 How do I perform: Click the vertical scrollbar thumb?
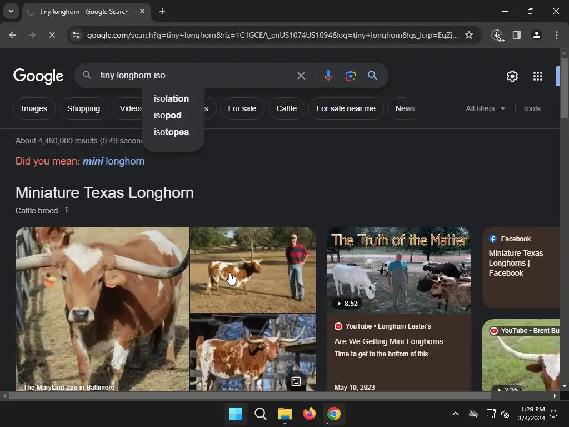(x=564, y=87)
